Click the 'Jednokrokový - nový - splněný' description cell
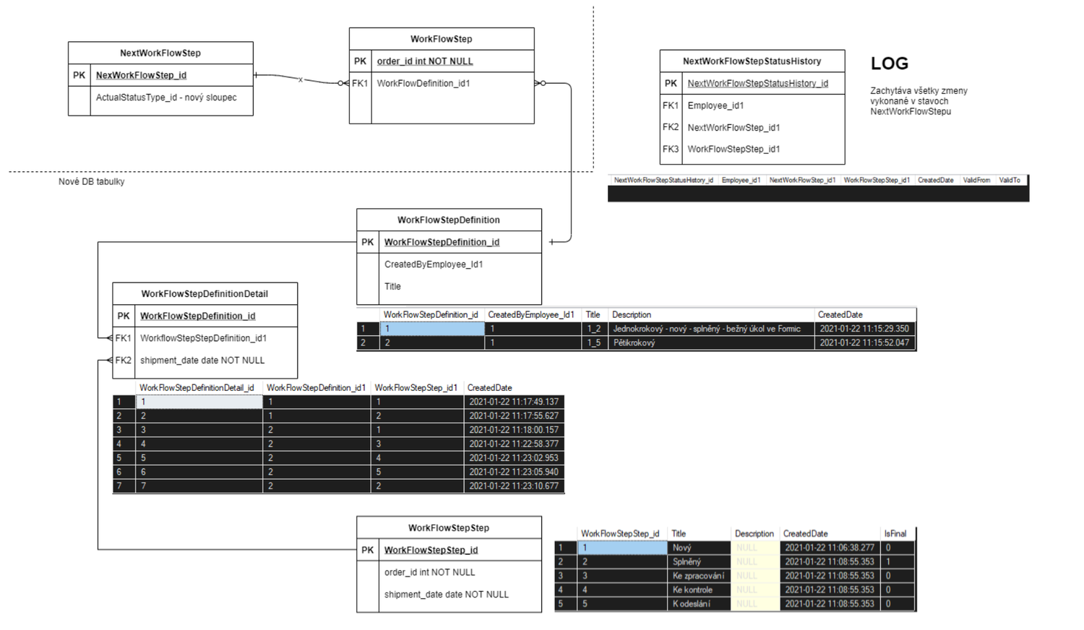This screenshot has width=1084, height=630. pos(711,329)
